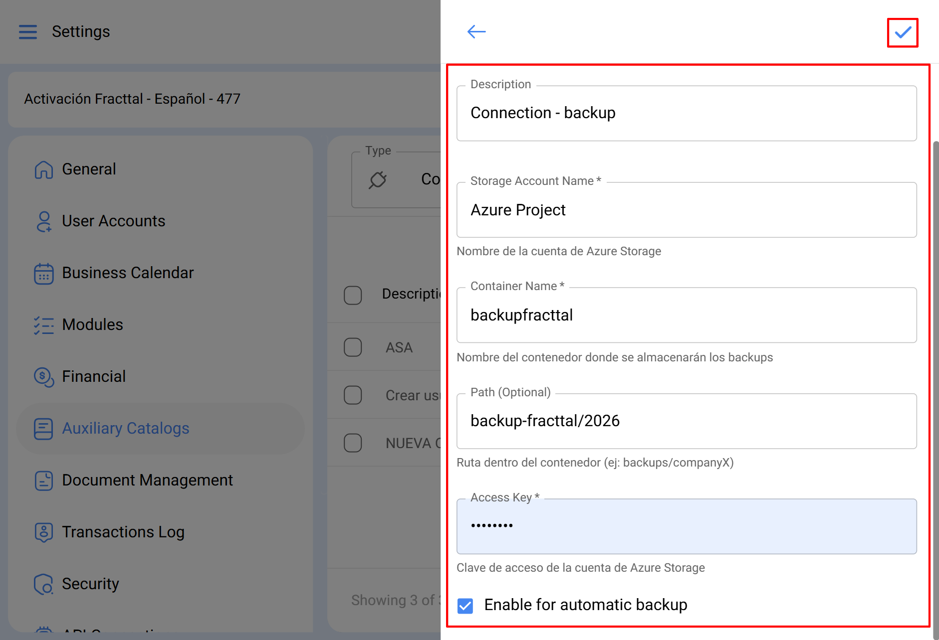Select the Modules checklist icon

click(x=43, y=325)
